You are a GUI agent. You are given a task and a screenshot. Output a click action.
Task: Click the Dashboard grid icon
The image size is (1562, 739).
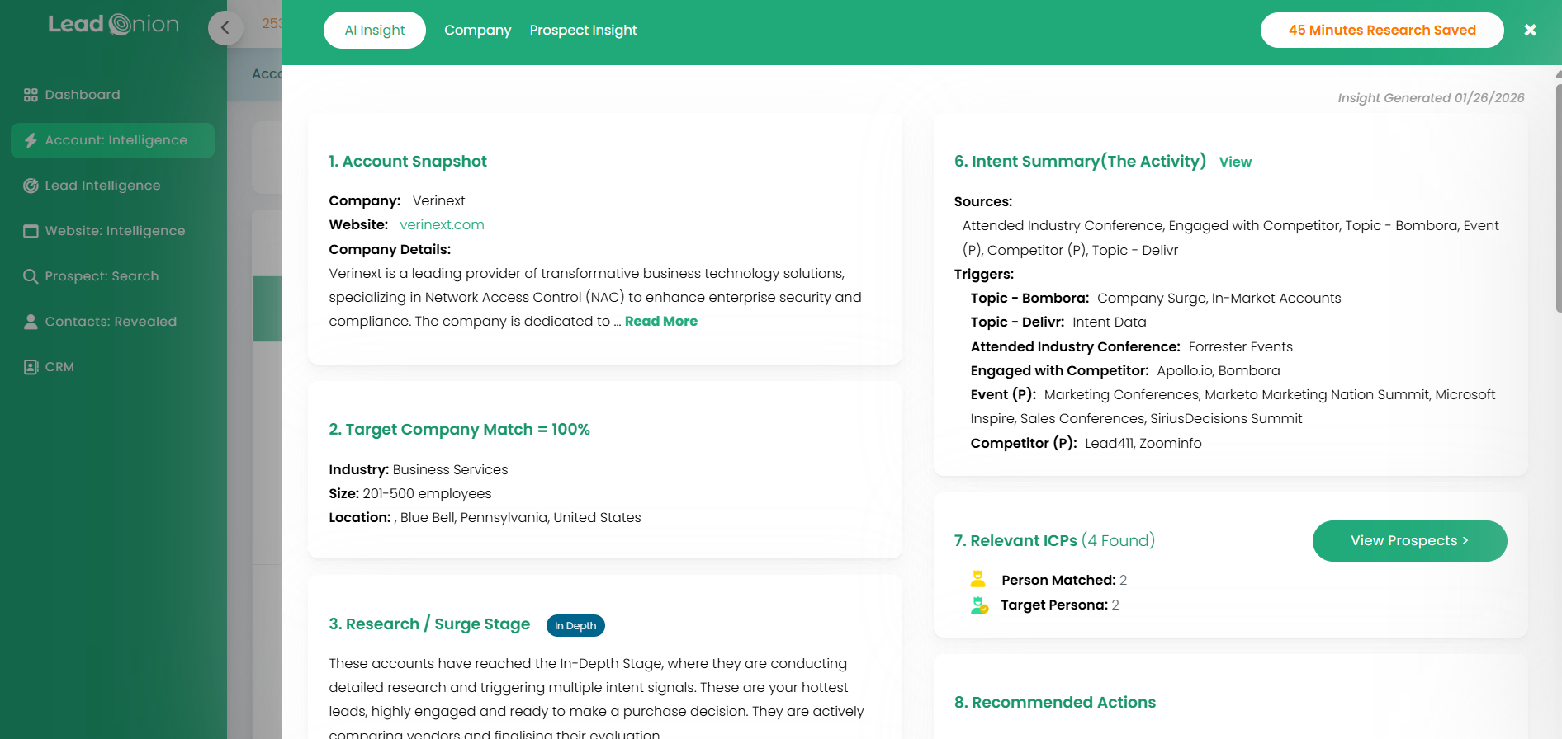tap(31, 95)
